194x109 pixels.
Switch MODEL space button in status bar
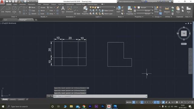[x=129, y=102]
